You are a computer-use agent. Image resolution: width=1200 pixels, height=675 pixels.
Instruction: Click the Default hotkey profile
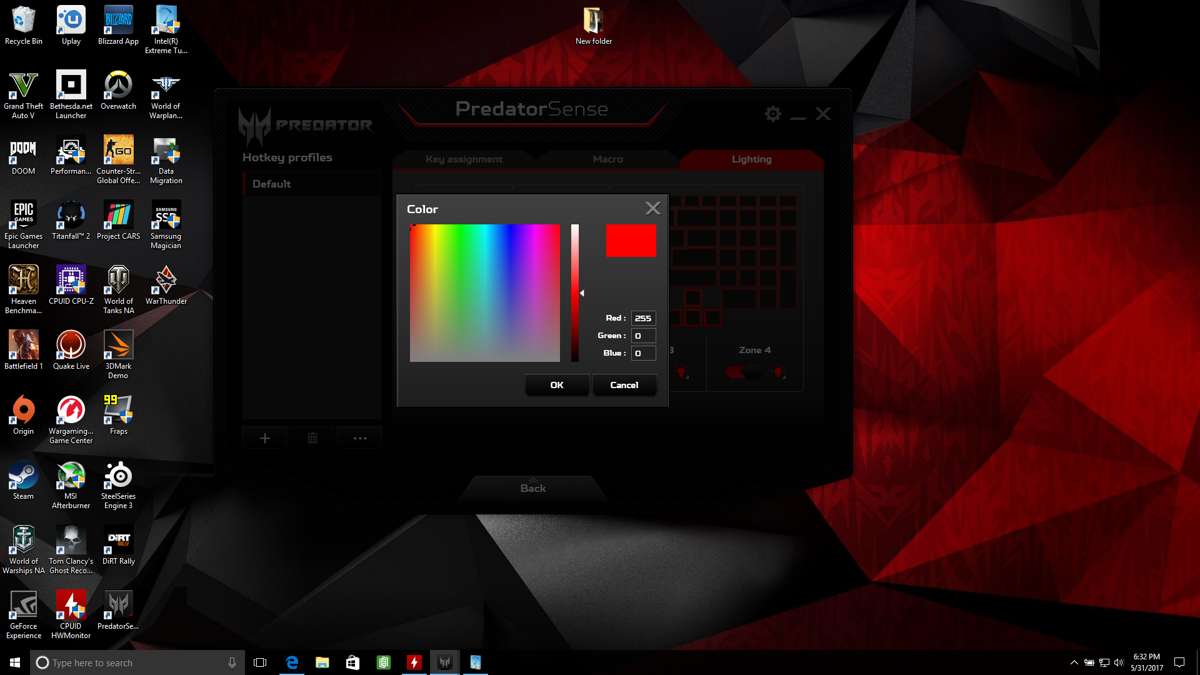pyautogui.click(x=272, y=183)
